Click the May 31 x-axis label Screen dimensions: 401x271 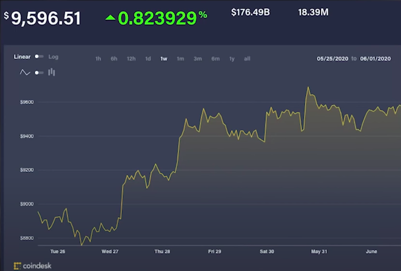tap(319, 252)
